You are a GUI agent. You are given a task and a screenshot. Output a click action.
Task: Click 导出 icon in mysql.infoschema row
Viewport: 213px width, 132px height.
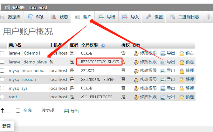coord(163,71)
